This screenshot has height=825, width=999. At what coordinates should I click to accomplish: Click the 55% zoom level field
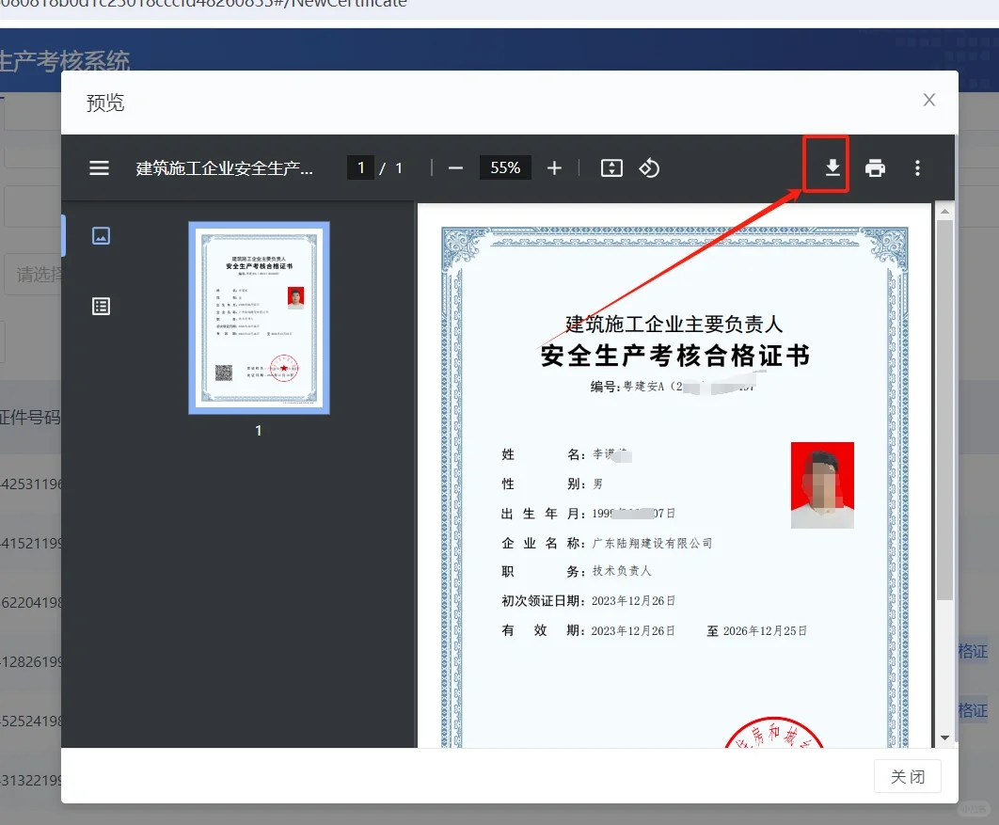[x=505, y=168]
